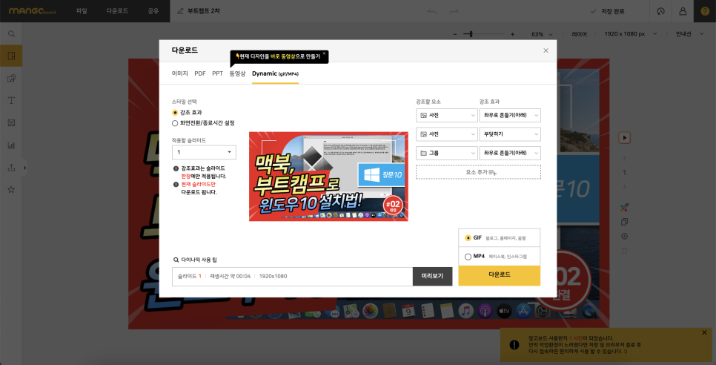The width and height of the screenshot is (716, 365).
Task: Switch to the PDF tab
Action: 200,73
